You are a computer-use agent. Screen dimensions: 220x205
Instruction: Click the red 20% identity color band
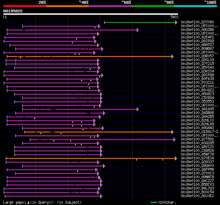[25, 6]
